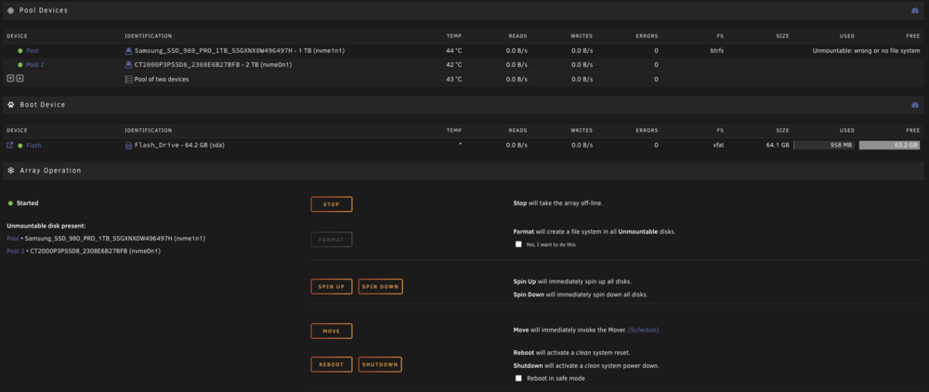Click the Boot Device section title
Viewport: 929px width, 392px height.
tap(43, 105)
